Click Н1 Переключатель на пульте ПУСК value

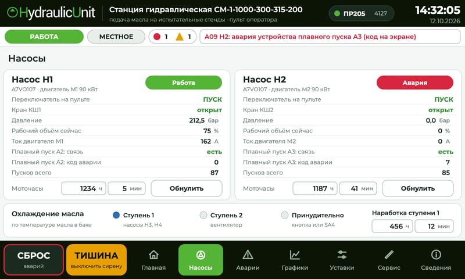pyautogui.click(x=213, y=99)
